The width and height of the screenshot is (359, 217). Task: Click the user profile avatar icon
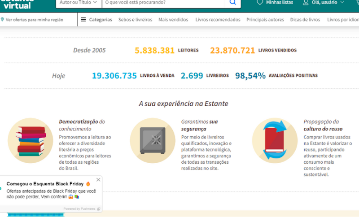pos(306,3)
